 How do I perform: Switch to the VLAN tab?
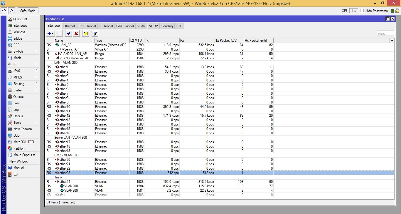[x=141, y=26]
